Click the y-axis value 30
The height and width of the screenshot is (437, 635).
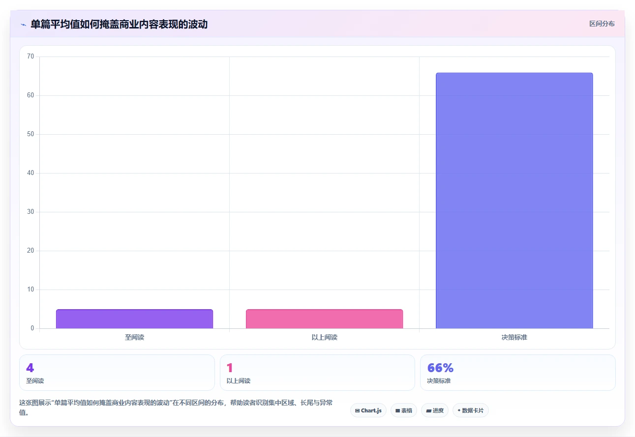[x=30, y=212]
